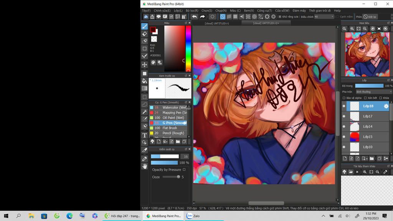Click the Redo arrow in the toolbar

pyautogui.click(x=202, y=17)
